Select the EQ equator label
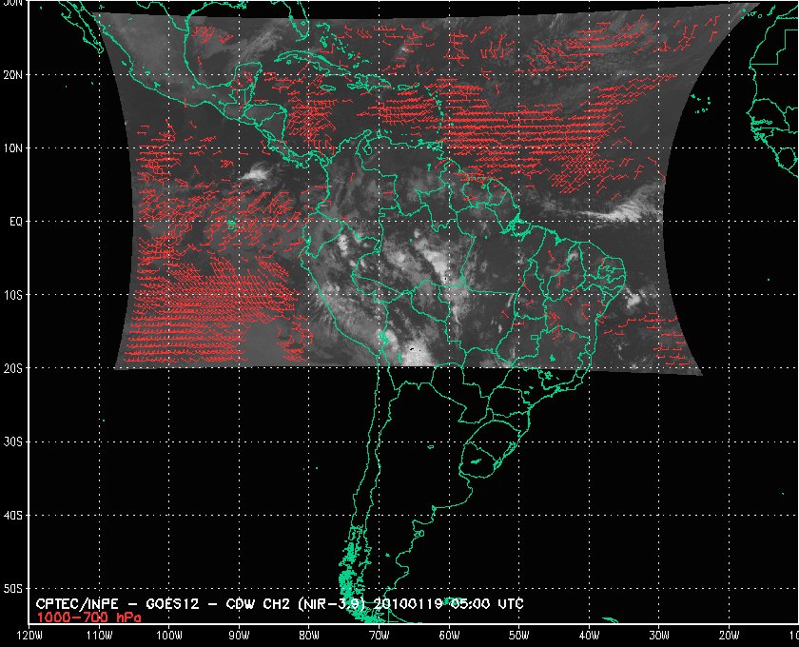Image resolution: width=799 pixels, height=647 pixels. pos(16,222)
